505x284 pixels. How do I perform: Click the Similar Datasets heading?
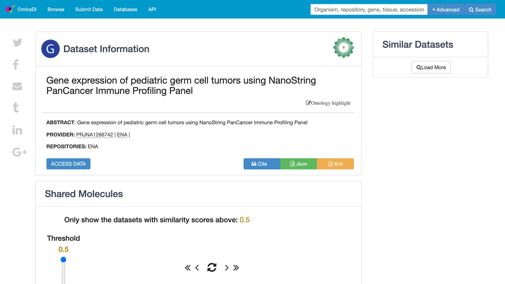click(x=418, y=45)
